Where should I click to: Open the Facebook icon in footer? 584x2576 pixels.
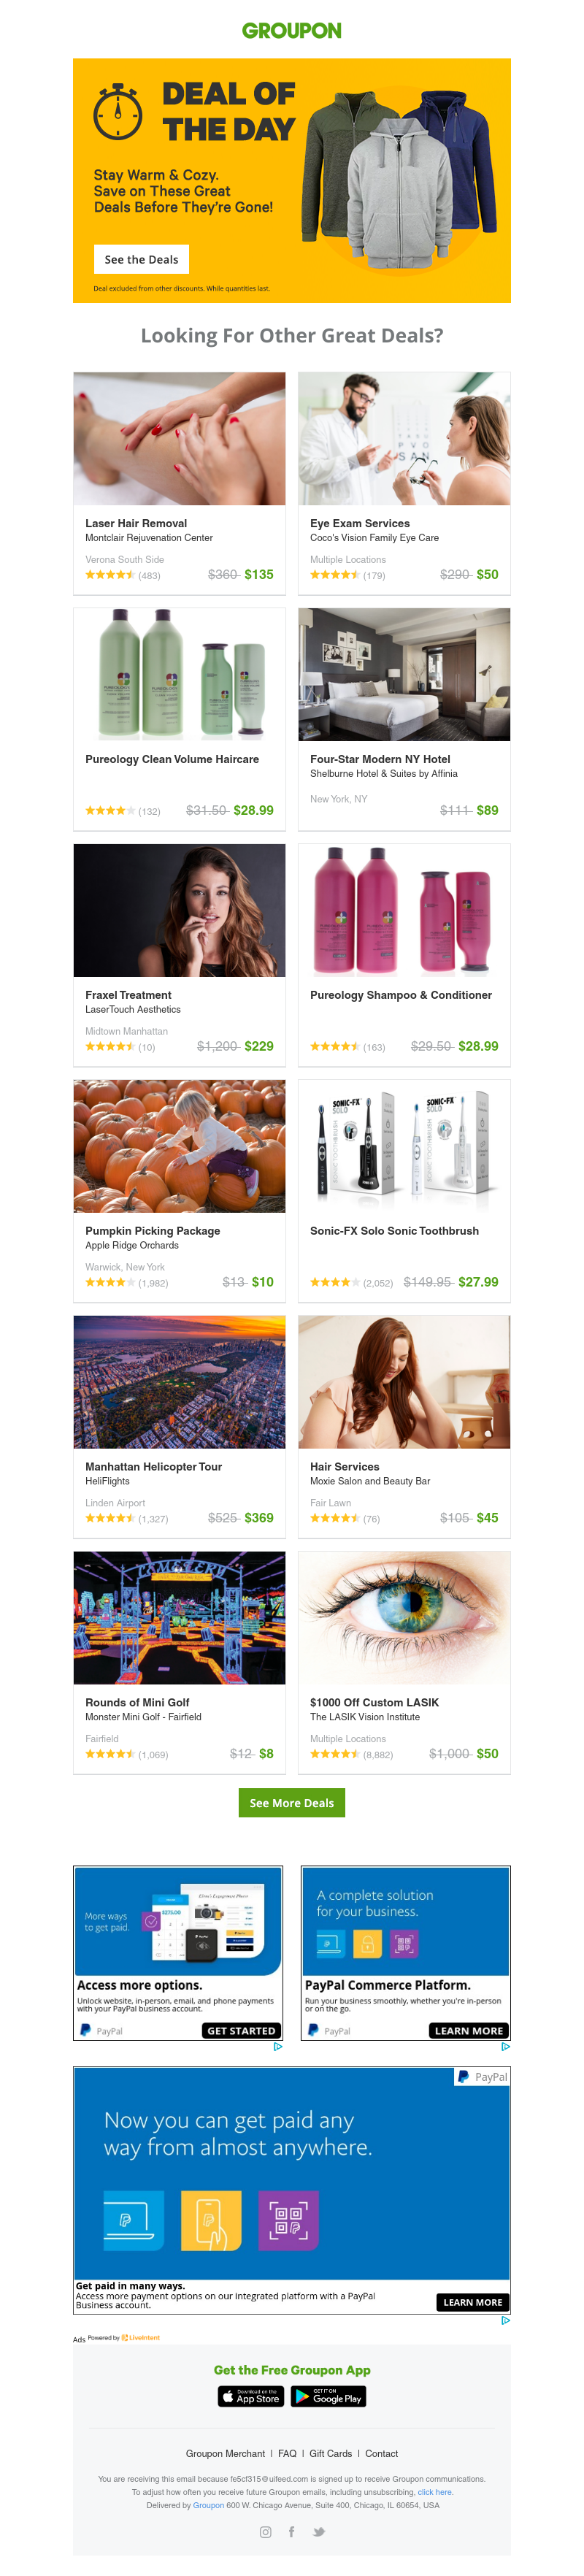291,2531
